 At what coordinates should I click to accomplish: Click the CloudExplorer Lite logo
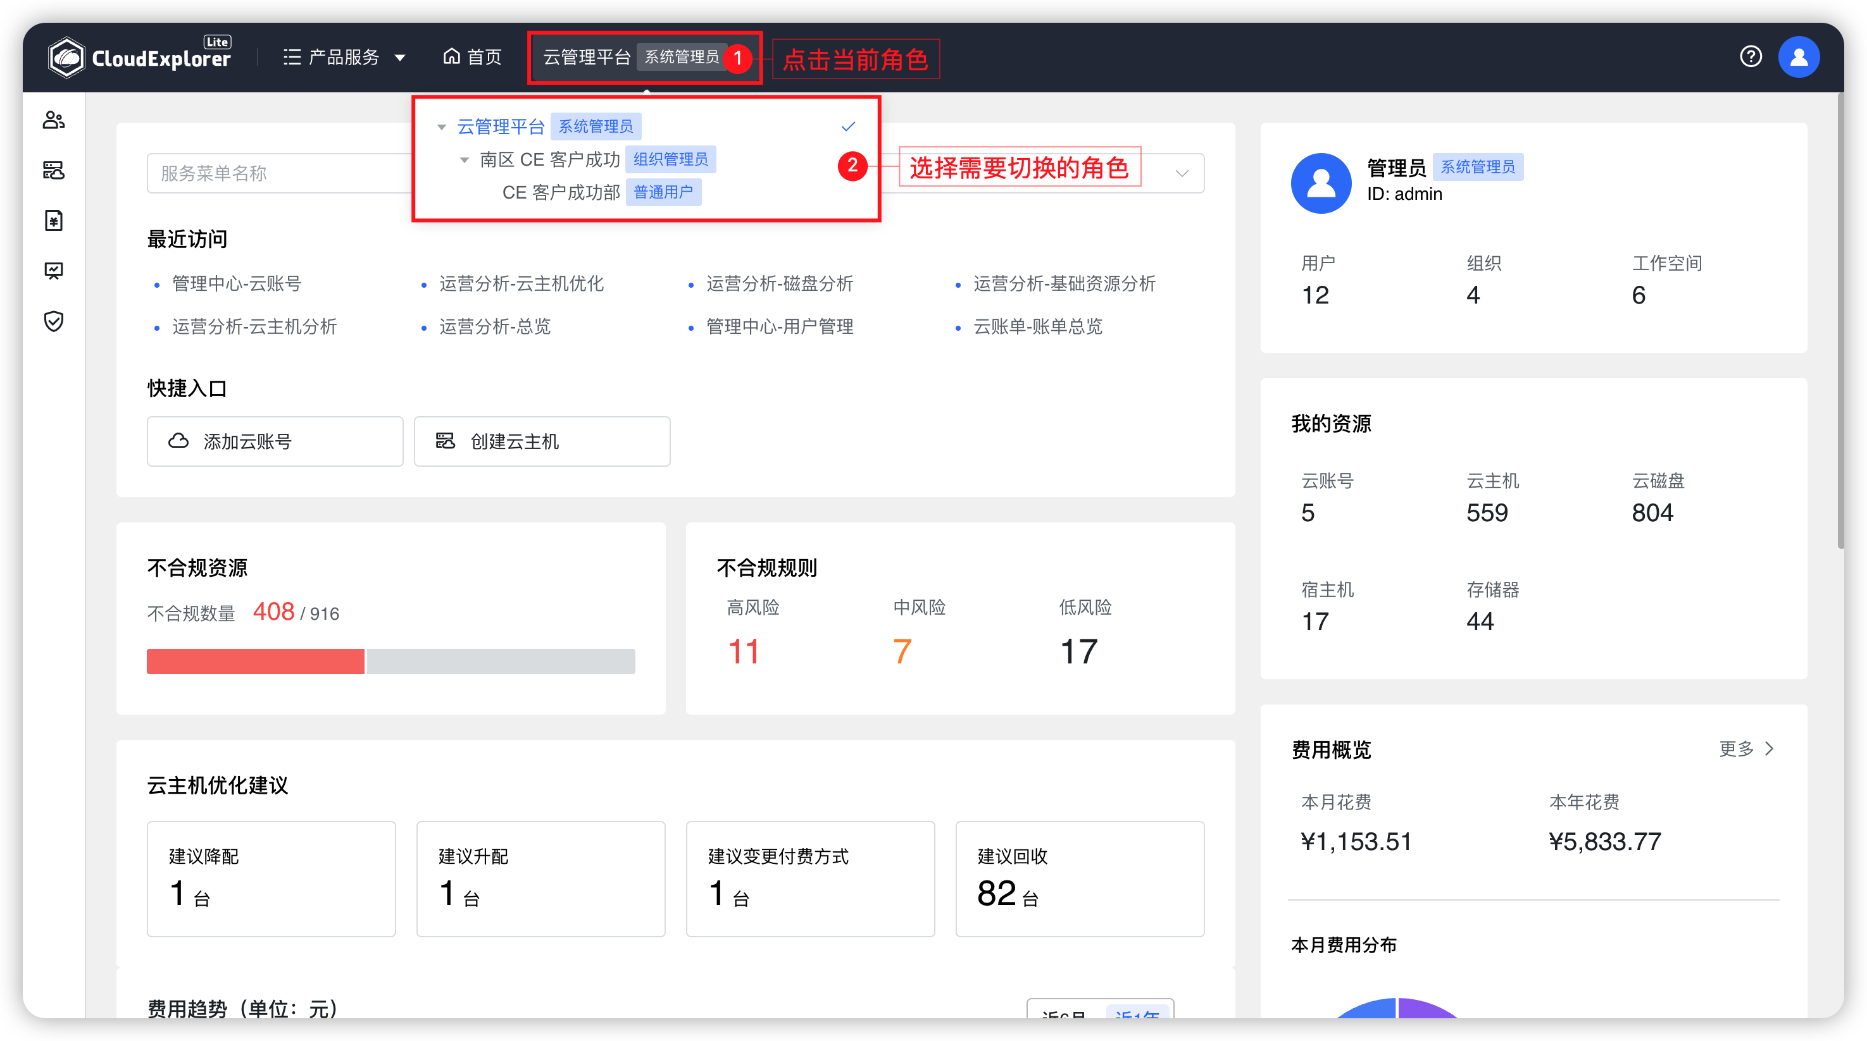(x=140, y=56)
